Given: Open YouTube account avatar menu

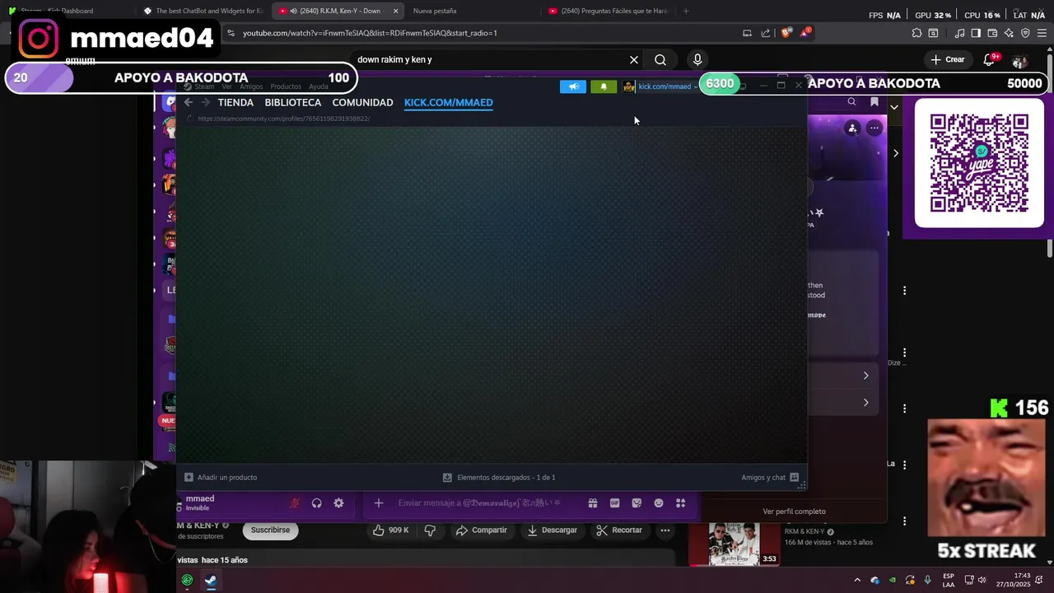Looking at the screenshot, I should pos(1020,60).
